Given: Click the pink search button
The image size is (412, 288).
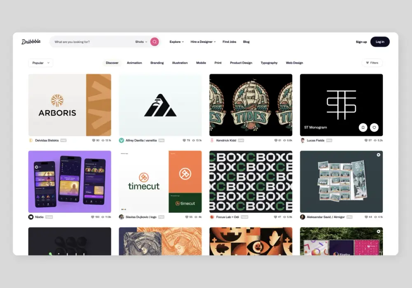Looking at the screenshot, I should pos(154,42).
